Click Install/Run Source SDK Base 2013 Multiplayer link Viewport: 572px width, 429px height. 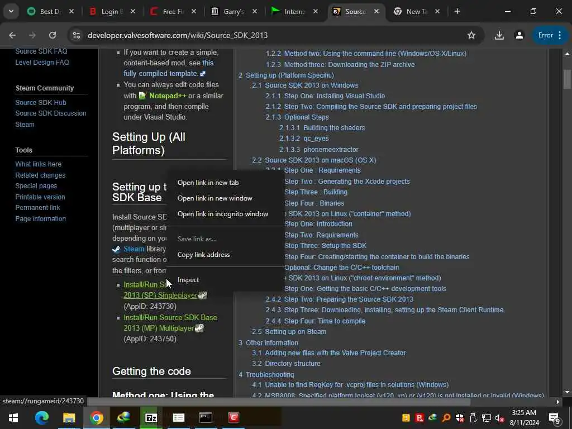click(x=170, y=323)
